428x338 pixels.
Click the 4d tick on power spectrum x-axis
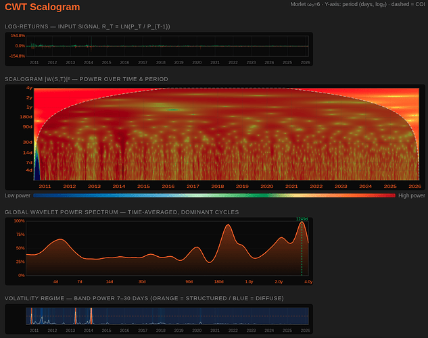[55, 282]
